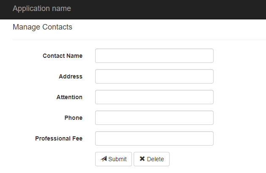Click the X icon on Delete

(142, 159)
